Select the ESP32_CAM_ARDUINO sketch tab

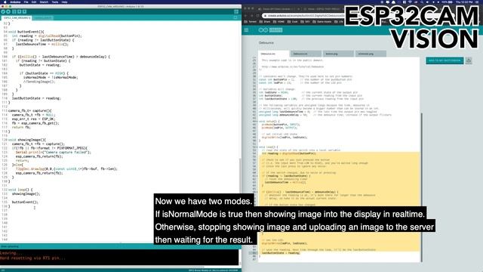[17, 18]
